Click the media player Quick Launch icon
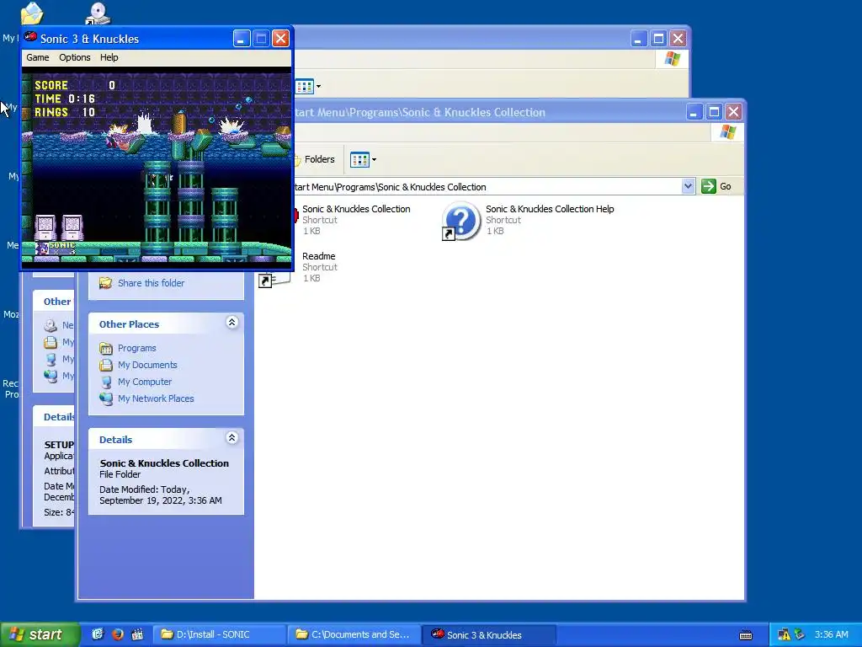The image size is (862, 647). point(137,634)
